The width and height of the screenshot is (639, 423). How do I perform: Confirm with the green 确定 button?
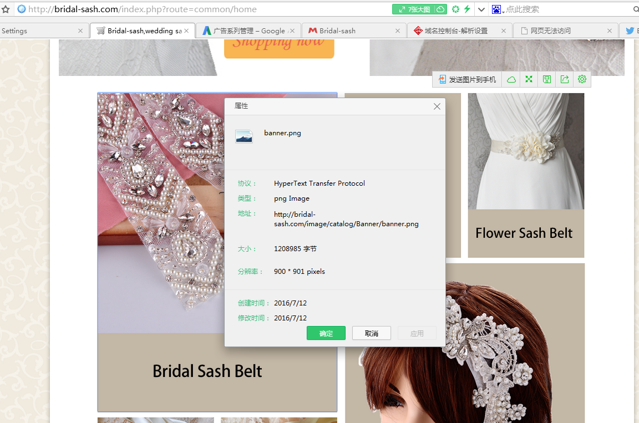(x=326, y=333)
